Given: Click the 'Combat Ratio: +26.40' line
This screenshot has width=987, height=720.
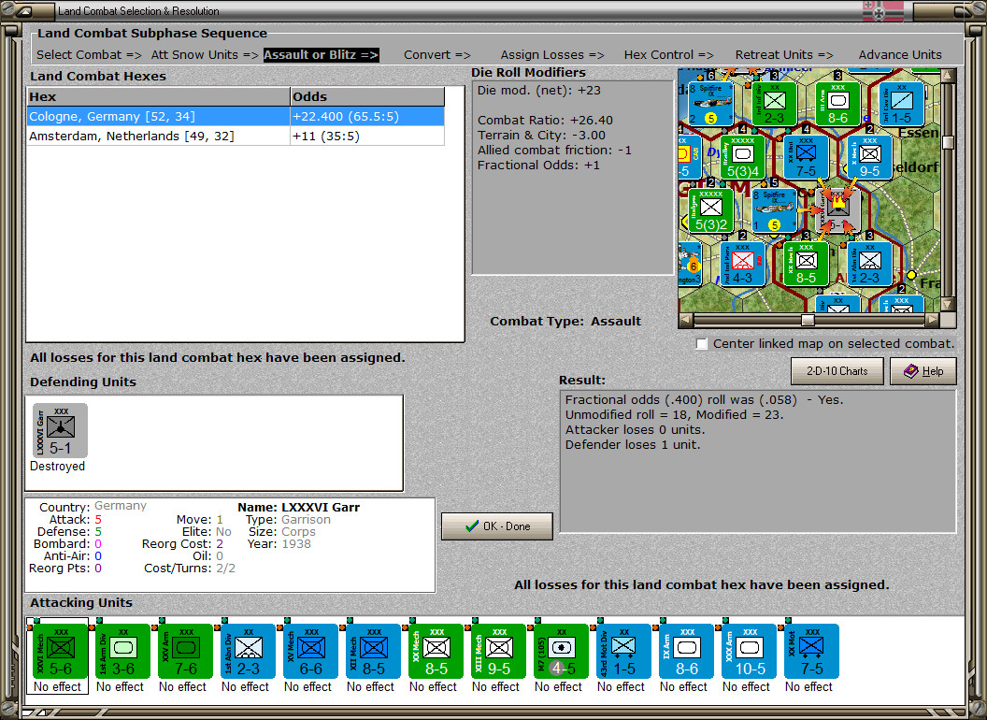Looking at the screenshot, I should click(x=545, y=120).
